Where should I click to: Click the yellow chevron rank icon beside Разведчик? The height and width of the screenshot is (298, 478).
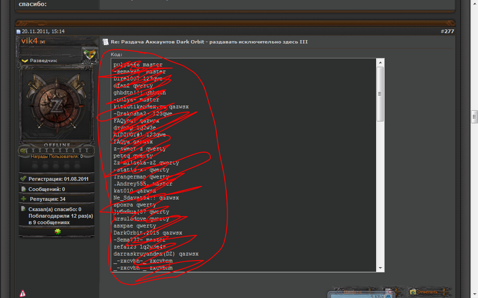(25, 61)
